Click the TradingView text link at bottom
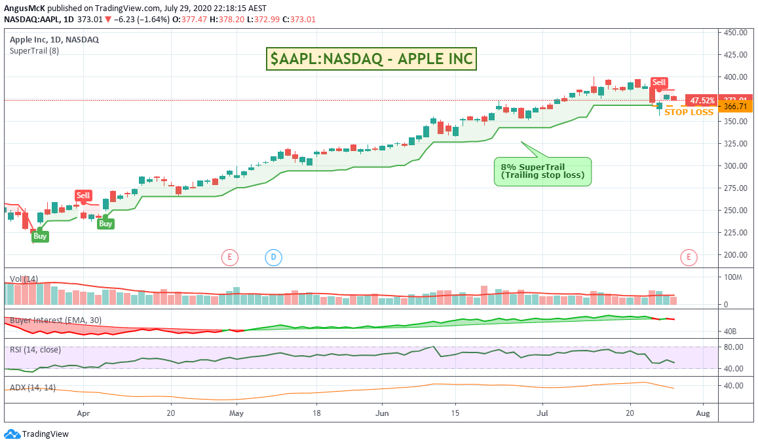The image size is (758, 446). pyautogui.click(x=45, y=434)
